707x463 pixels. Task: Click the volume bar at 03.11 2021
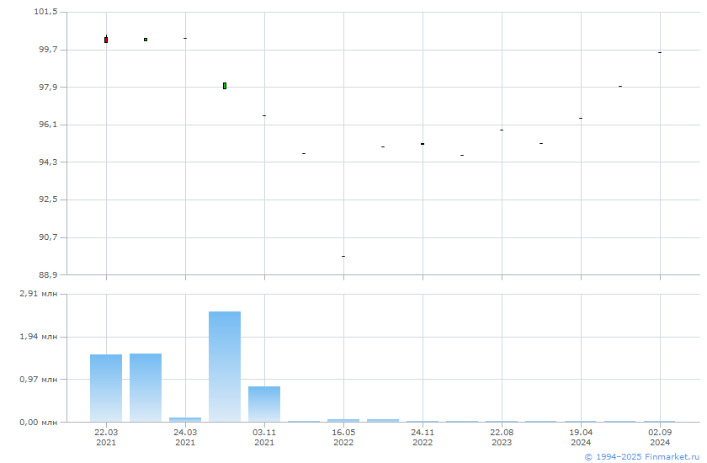pyautogui.click(x=264, y=404)
